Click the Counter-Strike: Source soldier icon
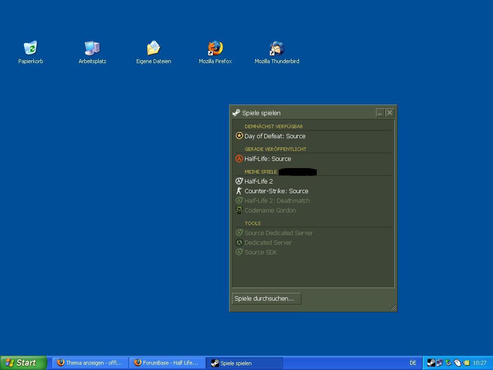 pyautogui.click(x=239, y=191)
